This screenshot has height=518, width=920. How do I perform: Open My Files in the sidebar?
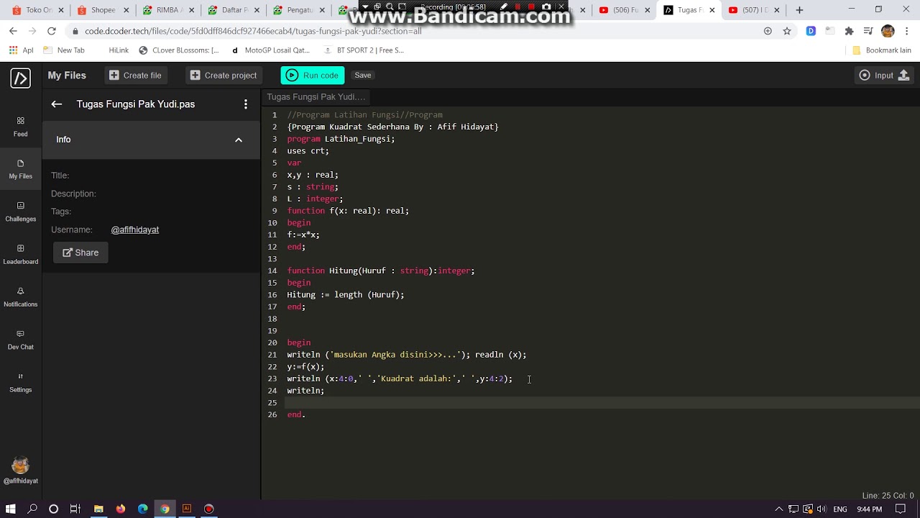click(20, 169)
